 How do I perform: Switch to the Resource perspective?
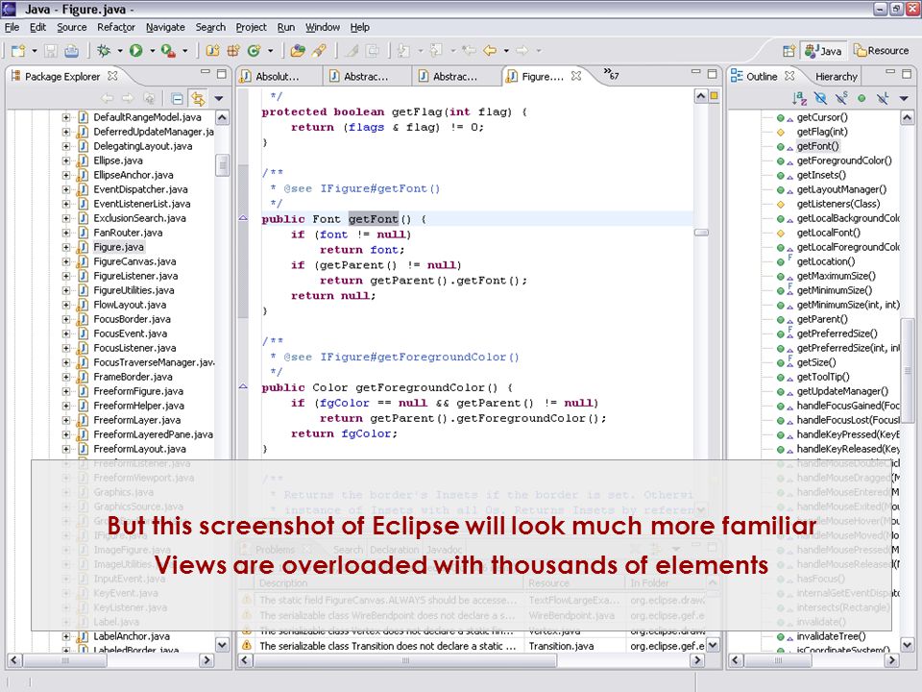tap(882, 51)
